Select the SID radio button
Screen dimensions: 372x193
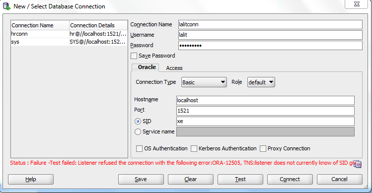click(138, 122)
